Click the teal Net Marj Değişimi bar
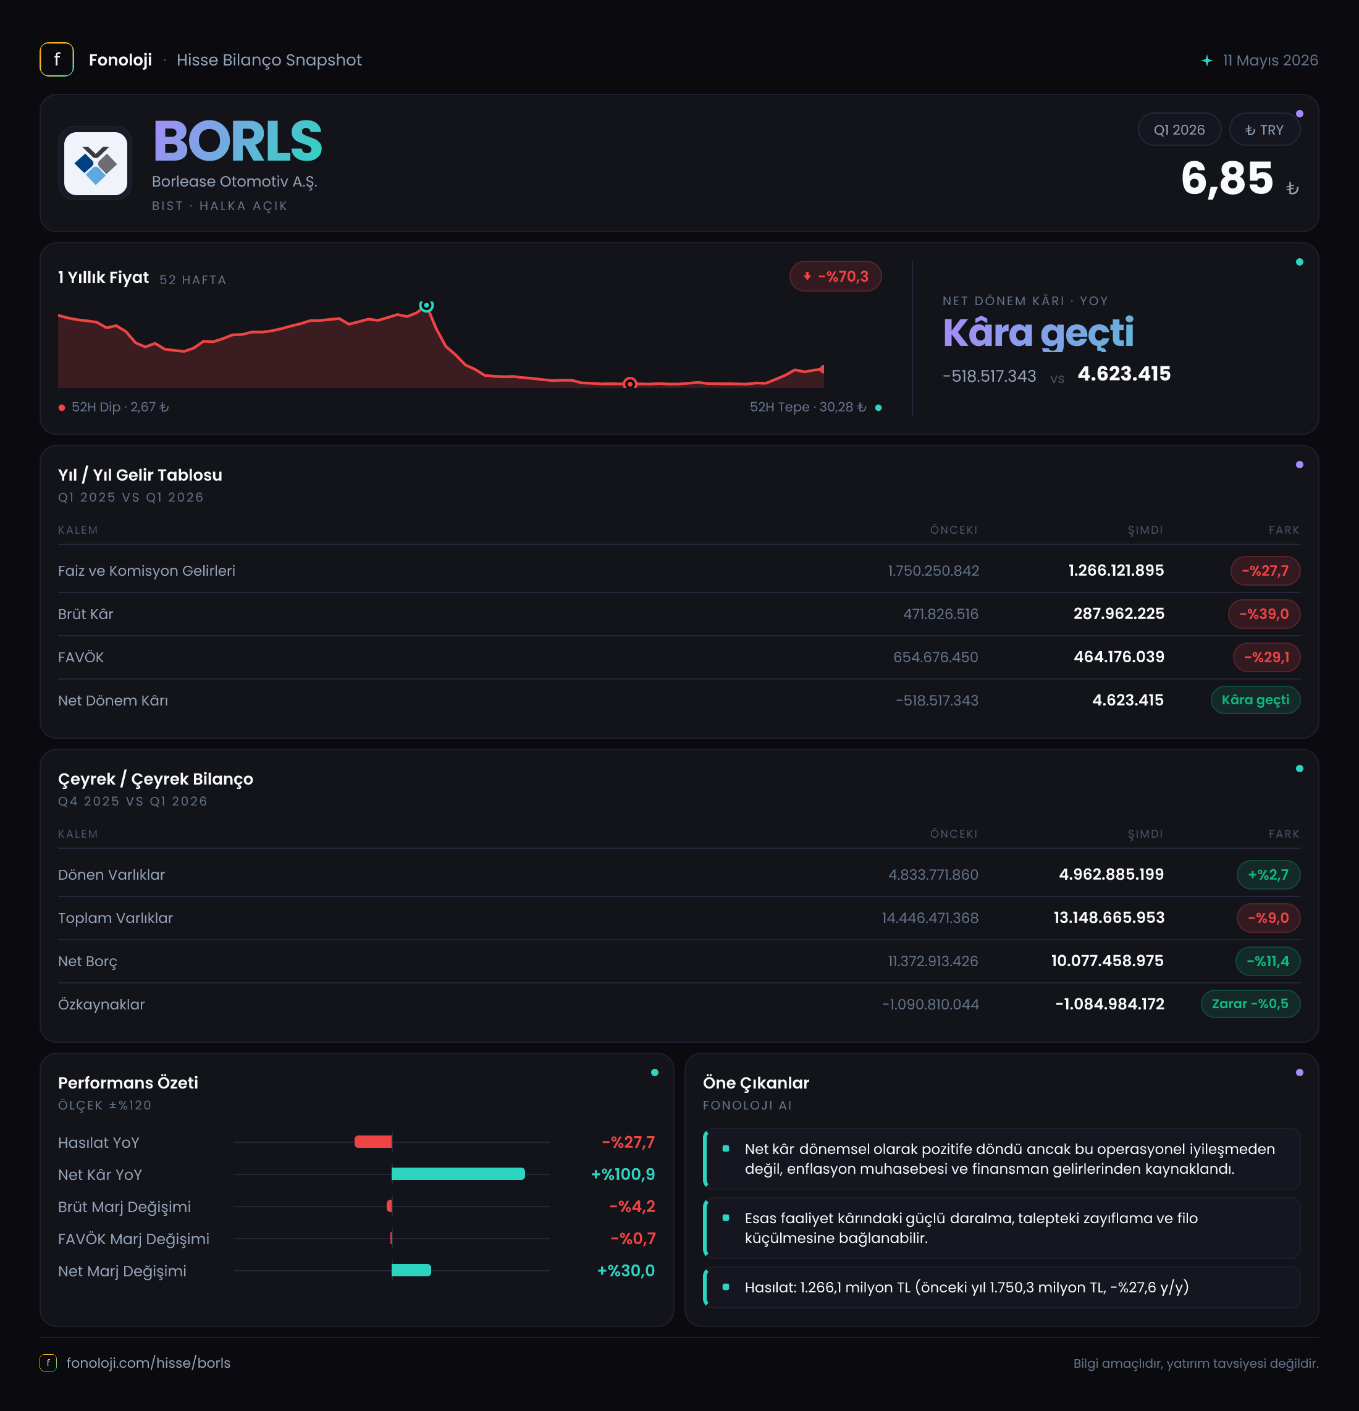The width and height of the screenshot is (1359, 1411). (x=411, y=1271)
